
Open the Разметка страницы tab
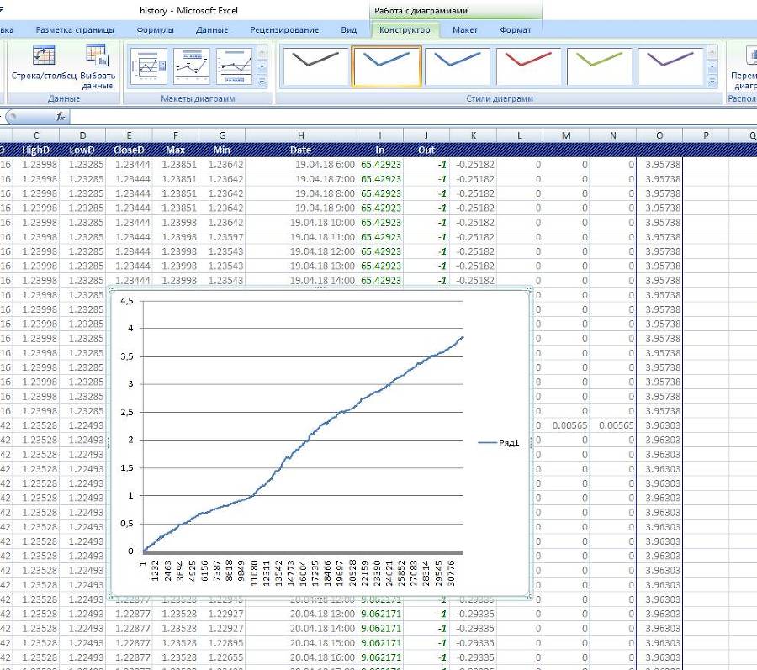[x=75, y=30]
